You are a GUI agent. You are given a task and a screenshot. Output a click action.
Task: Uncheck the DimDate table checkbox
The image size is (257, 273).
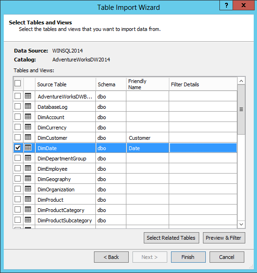(x=17, y=148)
